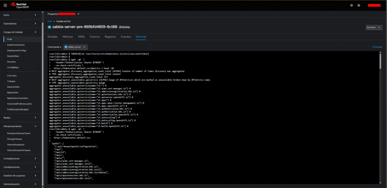
Task: Expand the Redes navigation section
Action: point(20,118)
